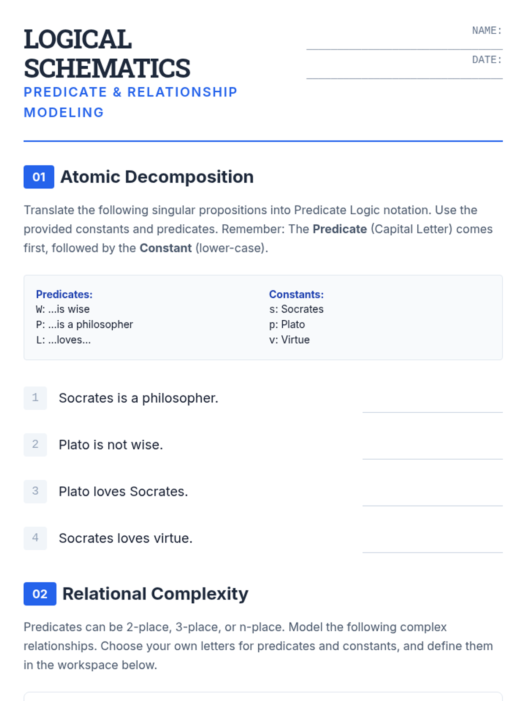The height and width of the screenshot is (701, 526).
Task: Click the 'L: ...loves...' predicate entry
Action: [63, 340]
